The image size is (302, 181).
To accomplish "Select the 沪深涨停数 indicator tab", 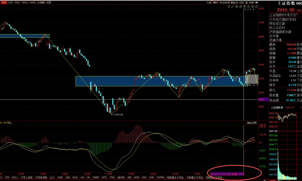I will 41,177.
